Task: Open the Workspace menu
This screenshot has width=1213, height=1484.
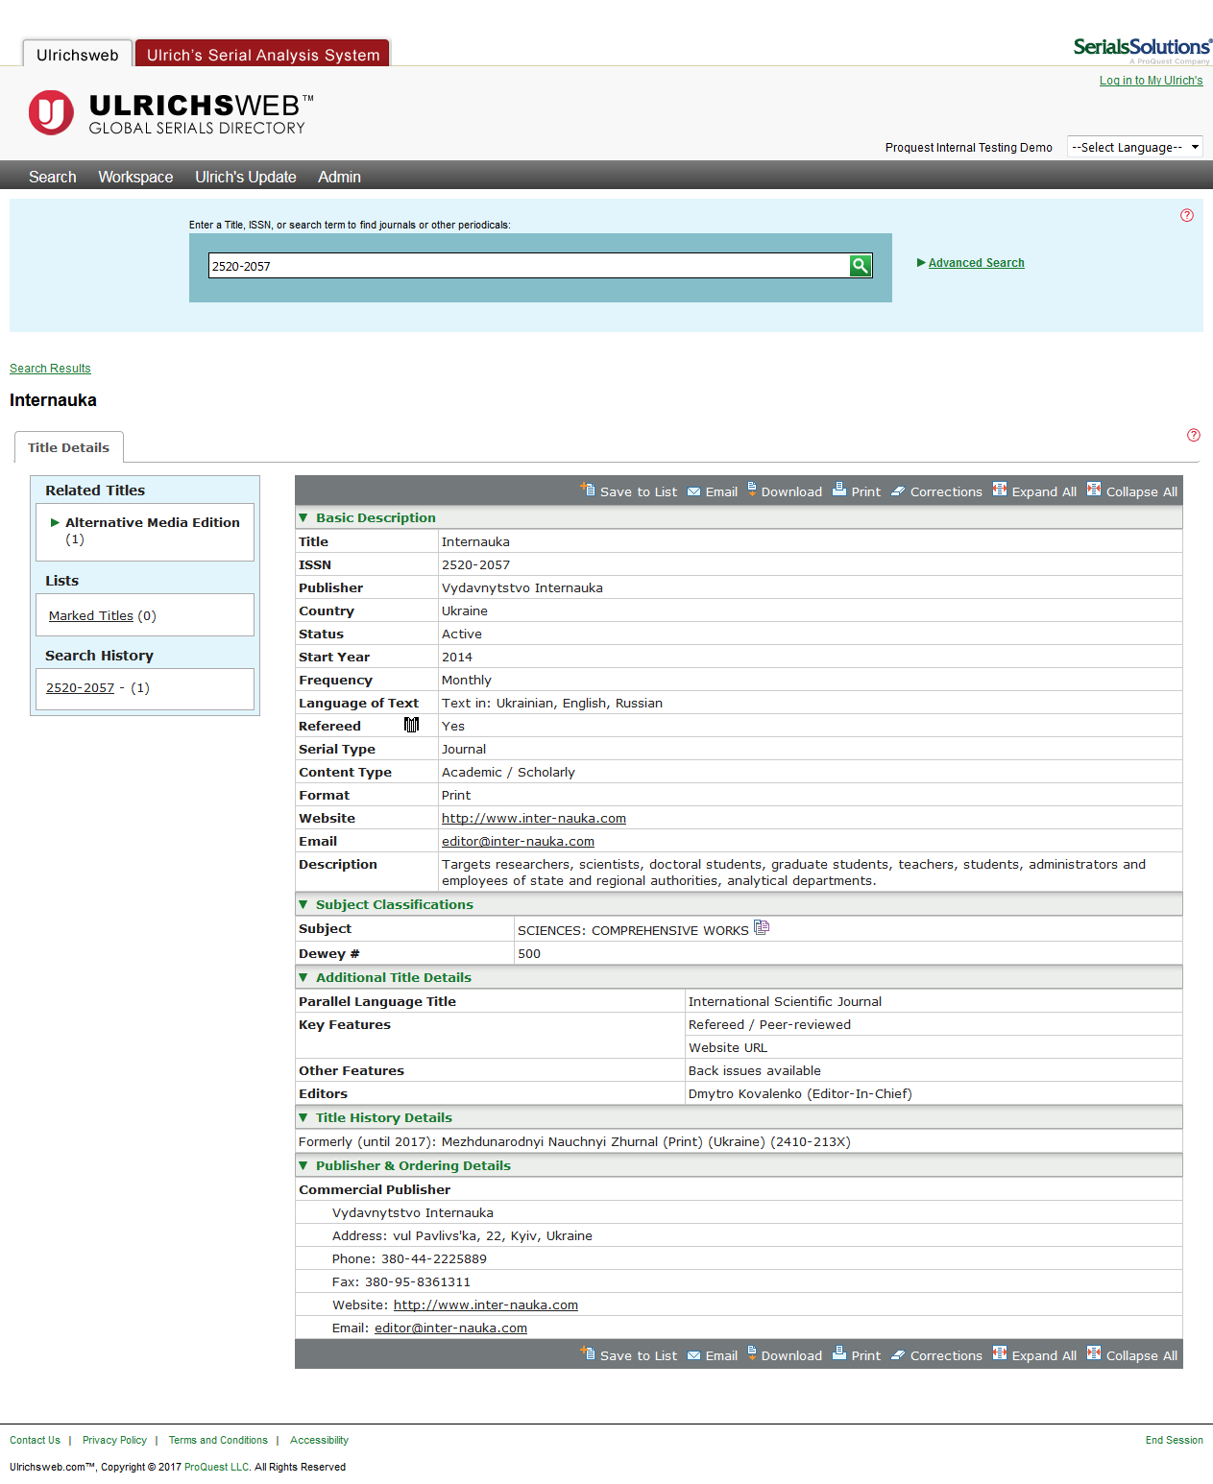Action: [x=135, y=177]
